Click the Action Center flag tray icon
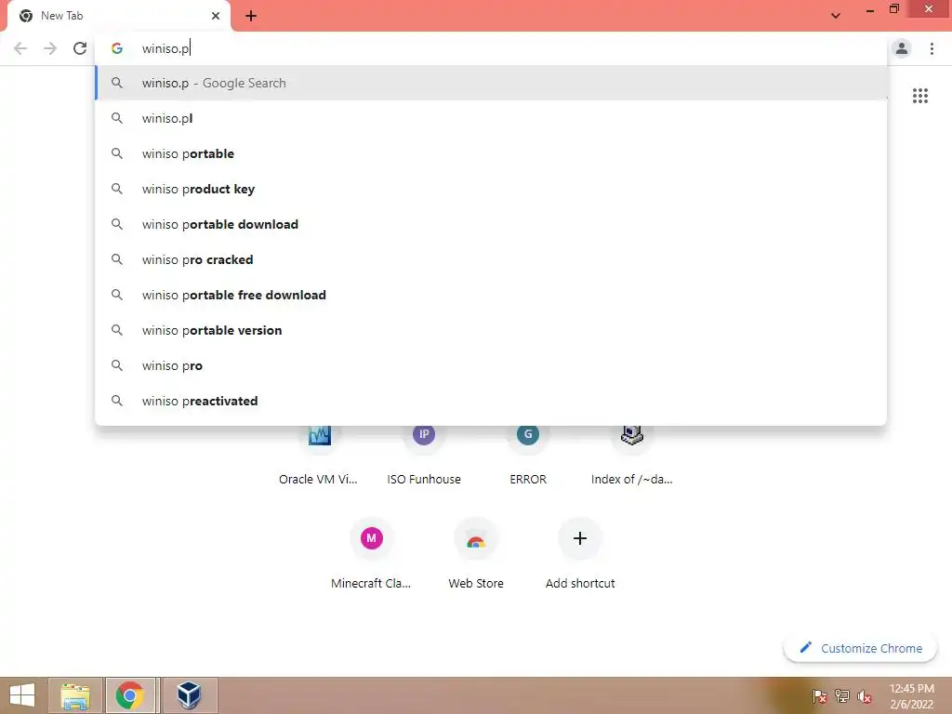952x714 pixels. pyautogui.click(x=820, y=696)
